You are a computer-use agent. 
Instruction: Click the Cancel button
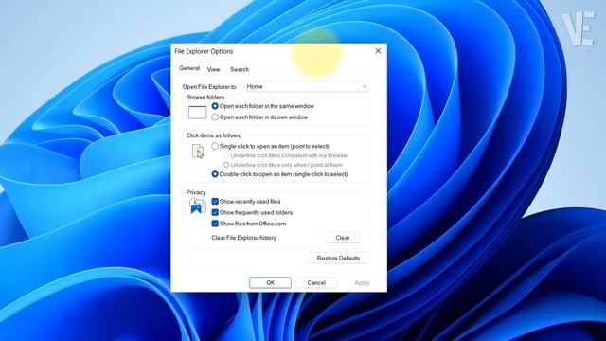316,282
